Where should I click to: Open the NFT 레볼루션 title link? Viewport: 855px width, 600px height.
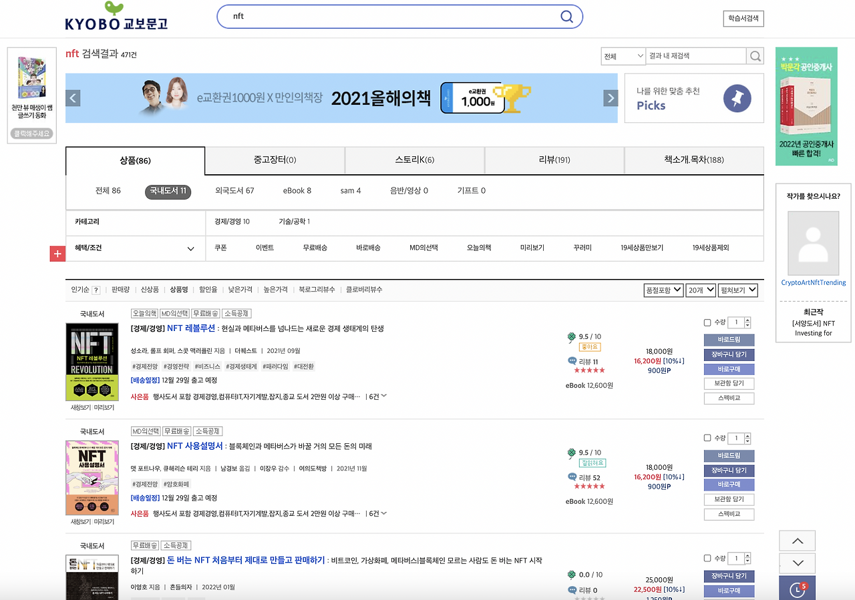(x=191, y=328)
